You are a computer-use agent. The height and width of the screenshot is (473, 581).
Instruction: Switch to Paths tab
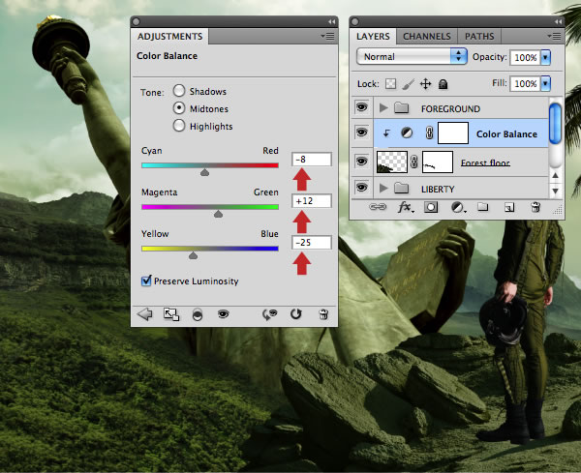coord(479,36)
